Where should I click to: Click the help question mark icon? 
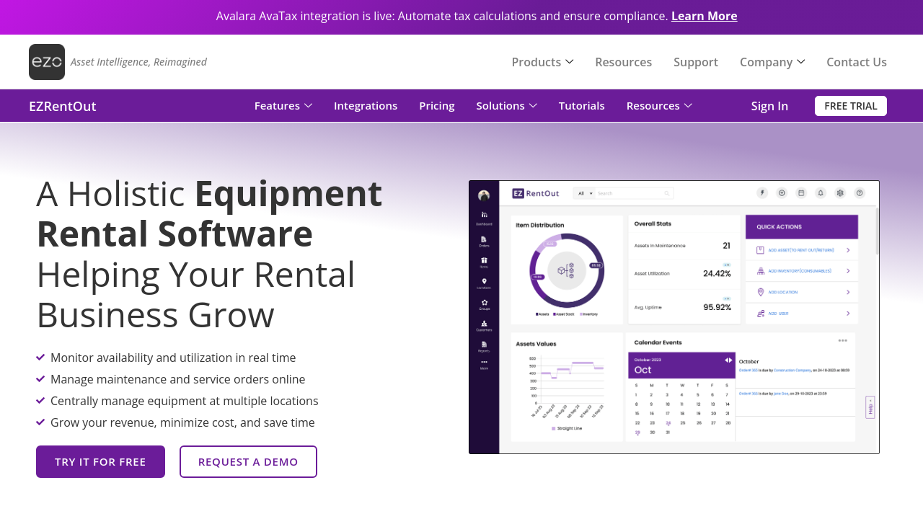click(860, 193)
